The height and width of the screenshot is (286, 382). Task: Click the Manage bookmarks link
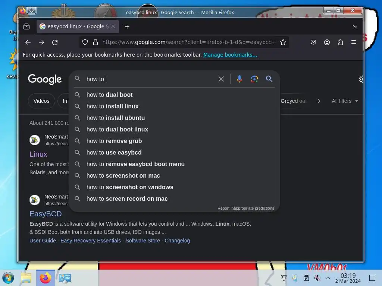coord(230,55)
